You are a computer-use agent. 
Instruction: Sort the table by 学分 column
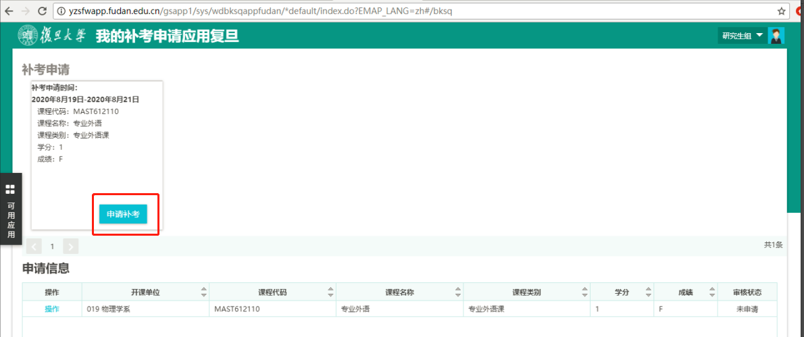pyautogui.click(x=648, y=292)
